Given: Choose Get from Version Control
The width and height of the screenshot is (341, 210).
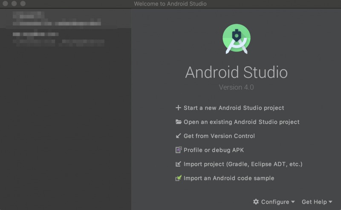Looking at the screenshot, I should 219,136.
